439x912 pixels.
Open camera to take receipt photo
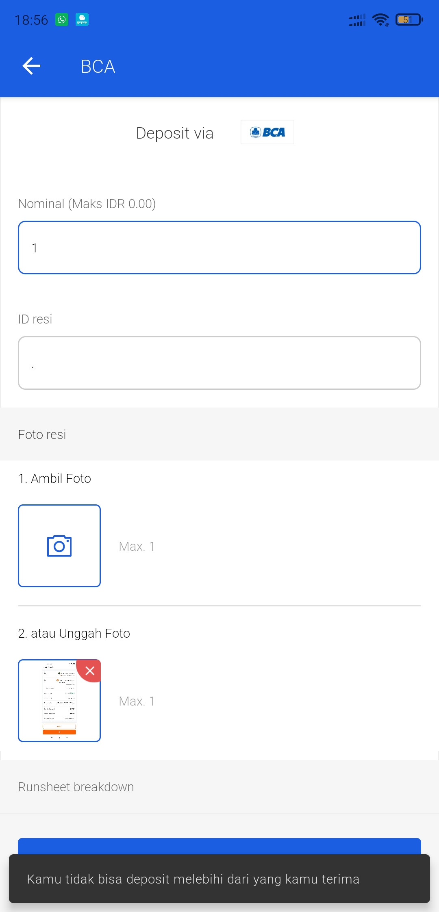(59, 546)
